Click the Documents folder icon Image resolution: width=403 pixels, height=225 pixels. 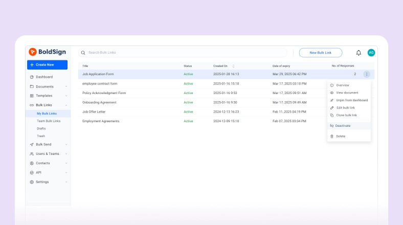[32, 86]
